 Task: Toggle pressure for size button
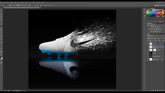click(52, 5)
